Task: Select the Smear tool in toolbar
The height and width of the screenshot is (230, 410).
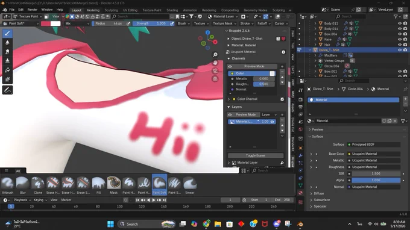Action: coord(7,52)
